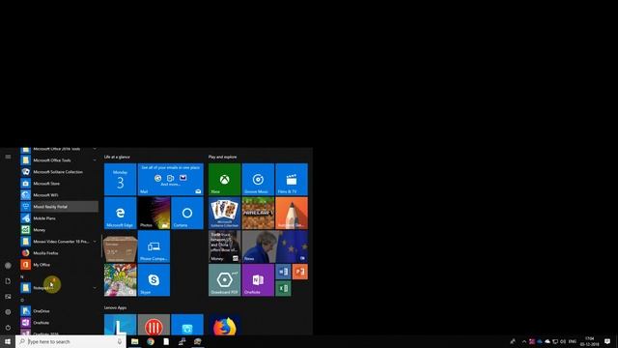
Task: Click the microphone in the search box
Action: [x=120, y=341]
